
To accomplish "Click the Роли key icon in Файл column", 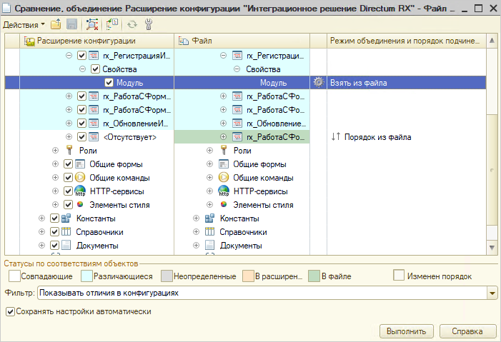I will (224, 151).
